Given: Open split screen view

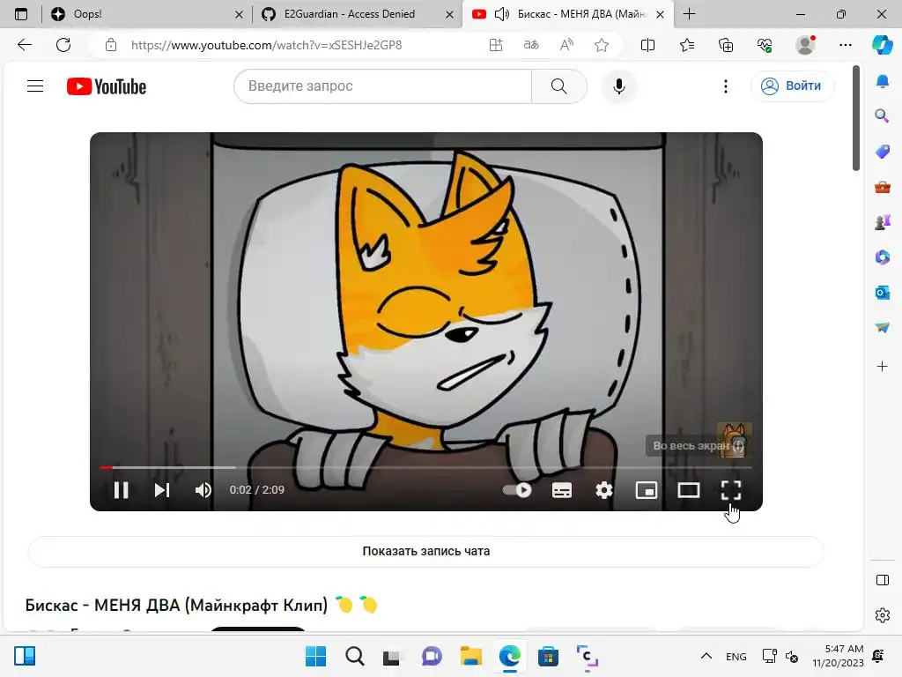Looking at the screenshot, I should [x=647, y=45].
